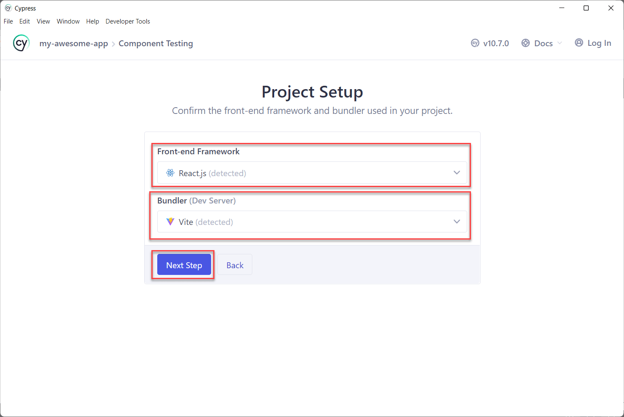
Task: Click the Cypress version icon next to v10.7.0
Action: tap(475, 43)
